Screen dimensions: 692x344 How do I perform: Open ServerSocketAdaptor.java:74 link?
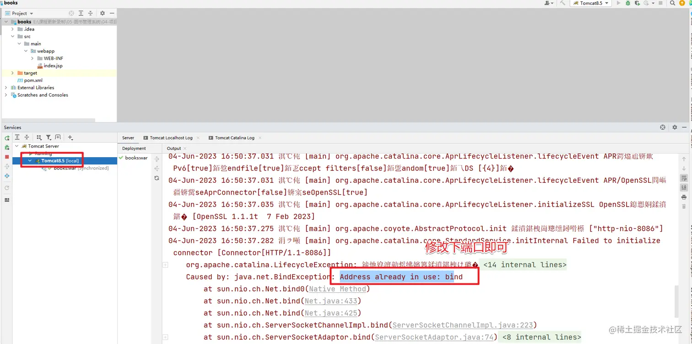click(x=434, y=337)
